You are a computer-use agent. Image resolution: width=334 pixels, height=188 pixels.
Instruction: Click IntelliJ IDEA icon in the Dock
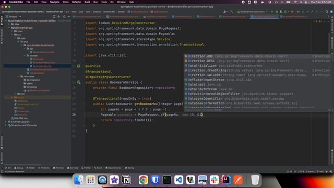[x=226, y=180]
